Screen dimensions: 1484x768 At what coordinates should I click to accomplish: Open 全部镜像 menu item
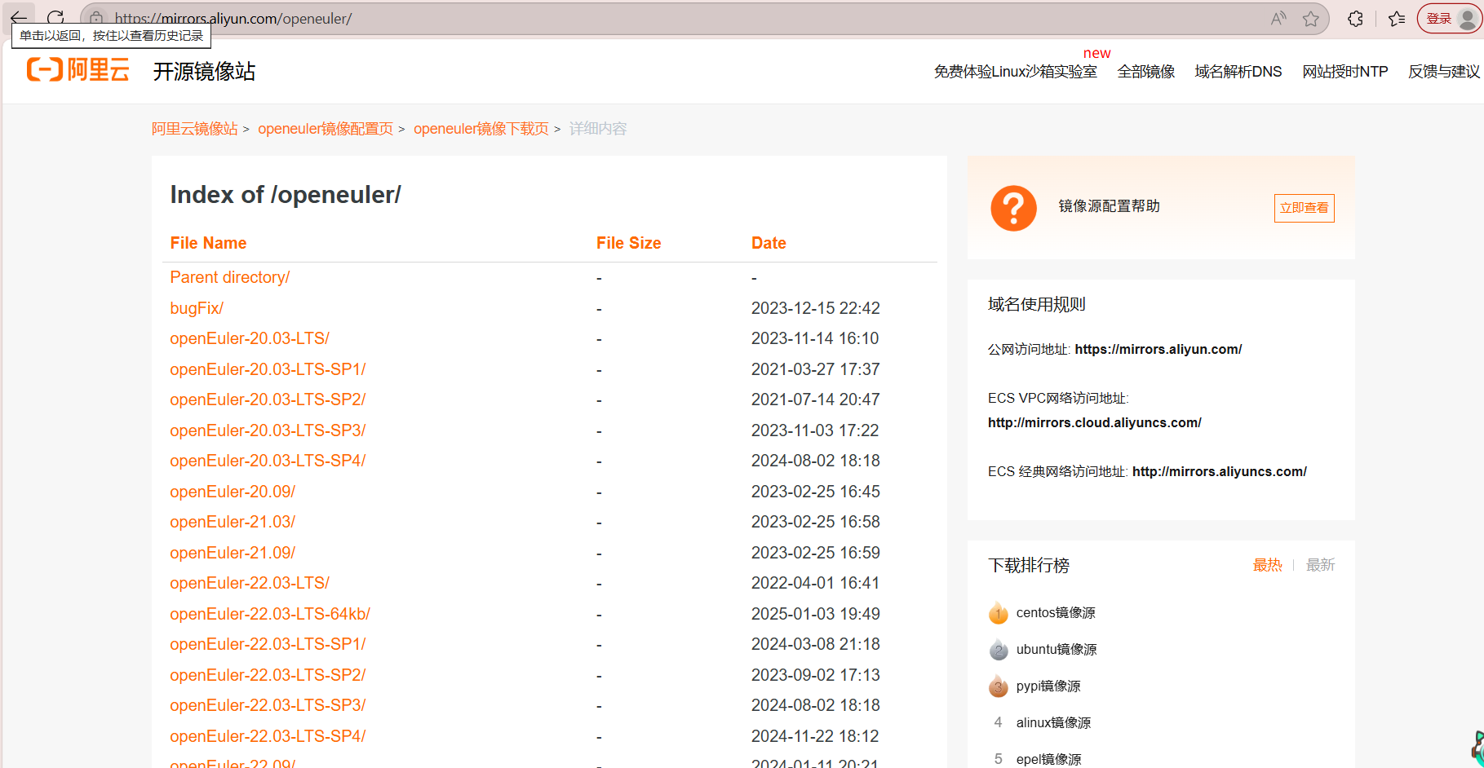pos(1146,72)
